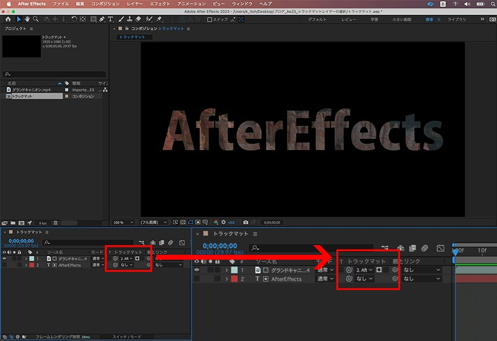Viewport: 497px width, 341px height.
Task: Click motion blur icon in enlarged timeline
Action: point(425,248)
